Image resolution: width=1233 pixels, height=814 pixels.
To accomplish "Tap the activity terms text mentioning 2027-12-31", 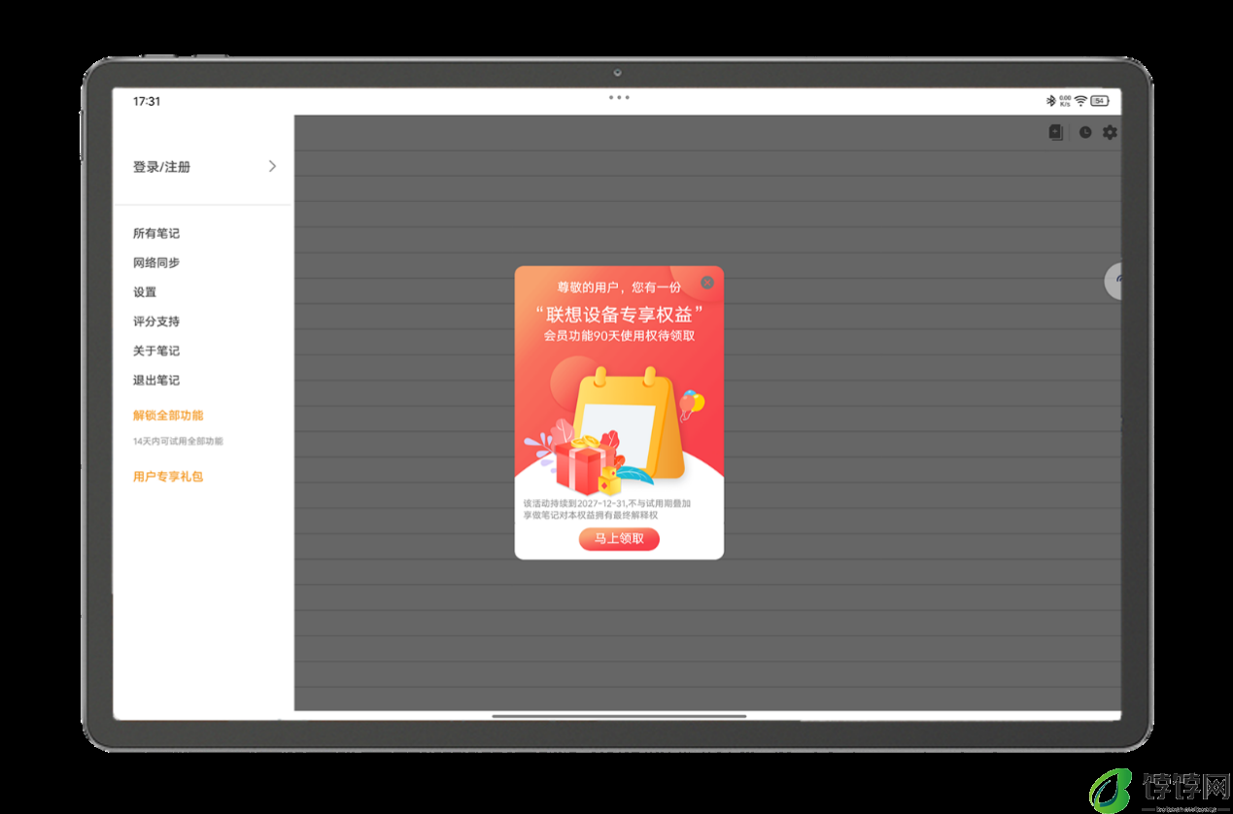I will 607,509.
